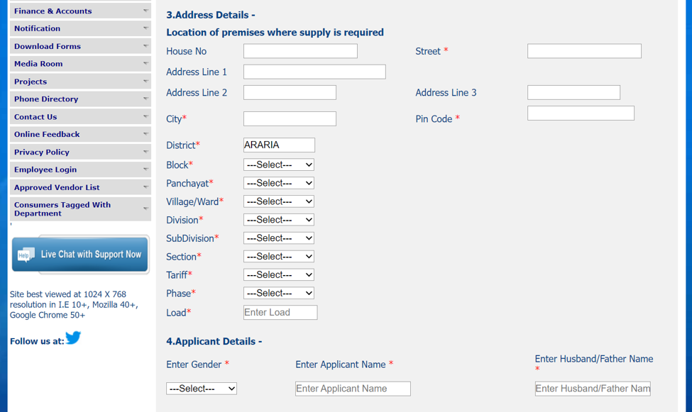
Task: Open the Panchayat dropdown
Action: (x=278, y=182)
